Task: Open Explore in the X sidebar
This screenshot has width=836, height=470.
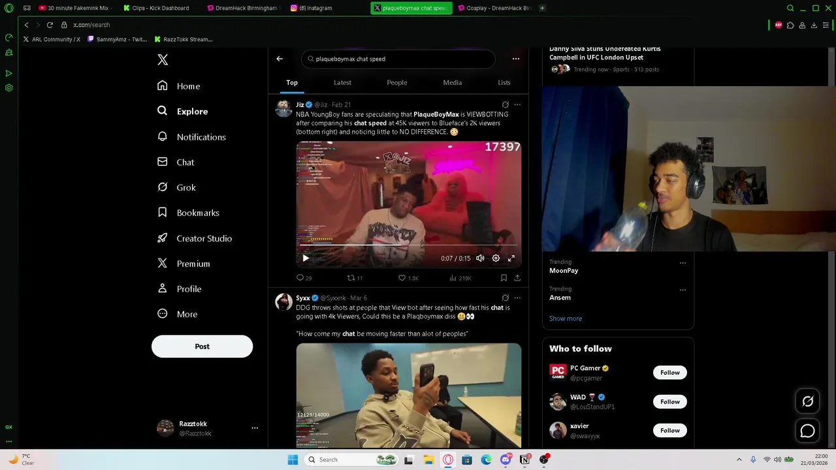Action: click(x=182, y=112)
